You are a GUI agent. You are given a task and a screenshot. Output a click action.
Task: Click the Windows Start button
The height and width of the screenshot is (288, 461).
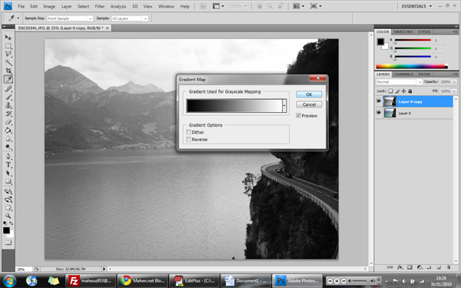coord(9,280)
